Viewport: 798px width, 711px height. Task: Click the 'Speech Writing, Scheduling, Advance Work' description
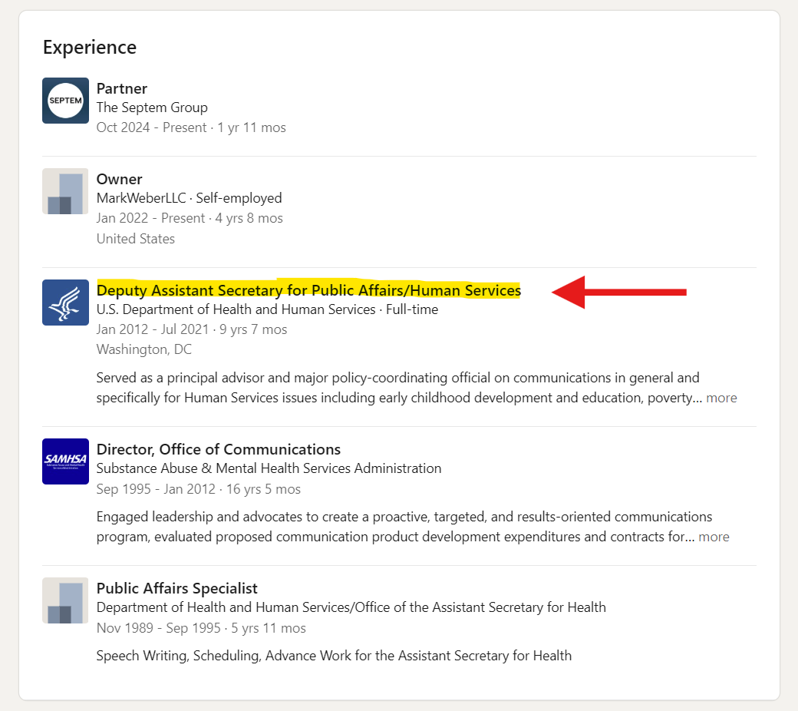click(334, 656)
